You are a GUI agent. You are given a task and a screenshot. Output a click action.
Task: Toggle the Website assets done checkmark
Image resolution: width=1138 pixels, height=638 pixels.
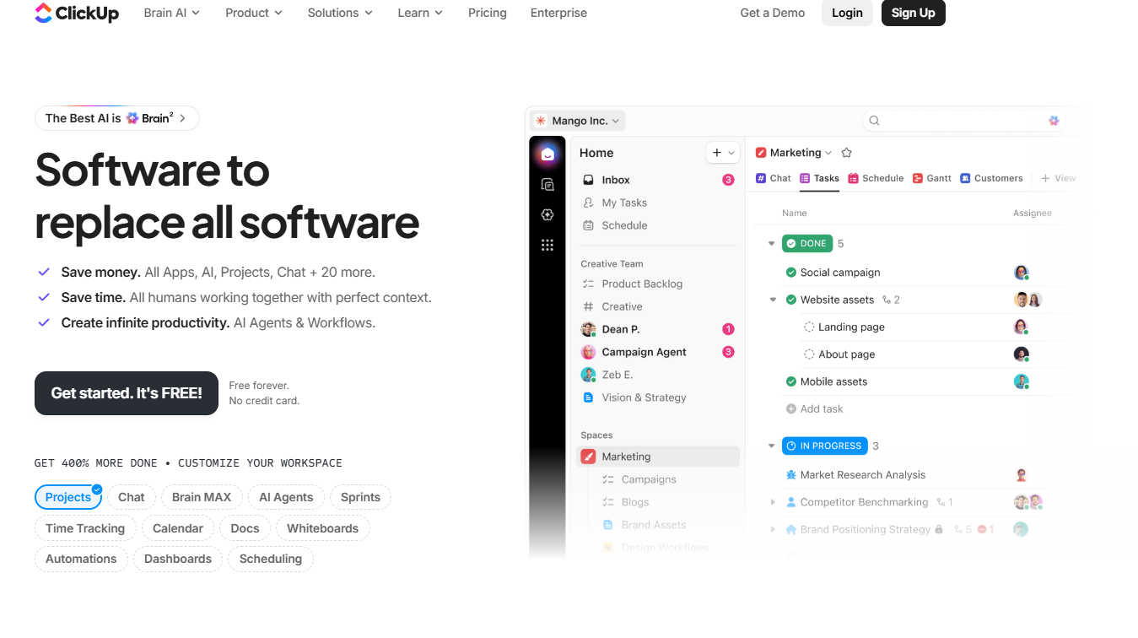click(790, 300)
